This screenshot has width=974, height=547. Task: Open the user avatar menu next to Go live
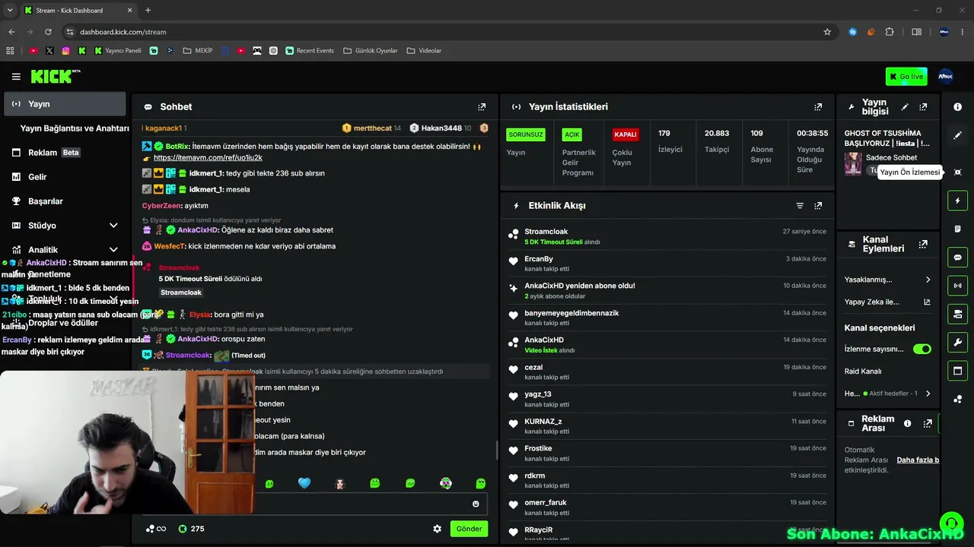pyautogui.click(x=945, y=77)
